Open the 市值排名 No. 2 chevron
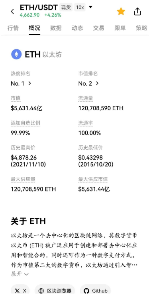The image size is (153, 299). pyautogui.click(x=97, y=83)
